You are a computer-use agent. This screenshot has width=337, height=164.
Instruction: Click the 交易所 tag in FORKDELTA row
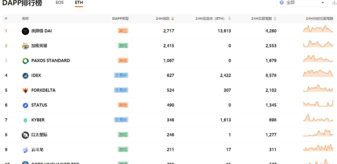point(121,90)
